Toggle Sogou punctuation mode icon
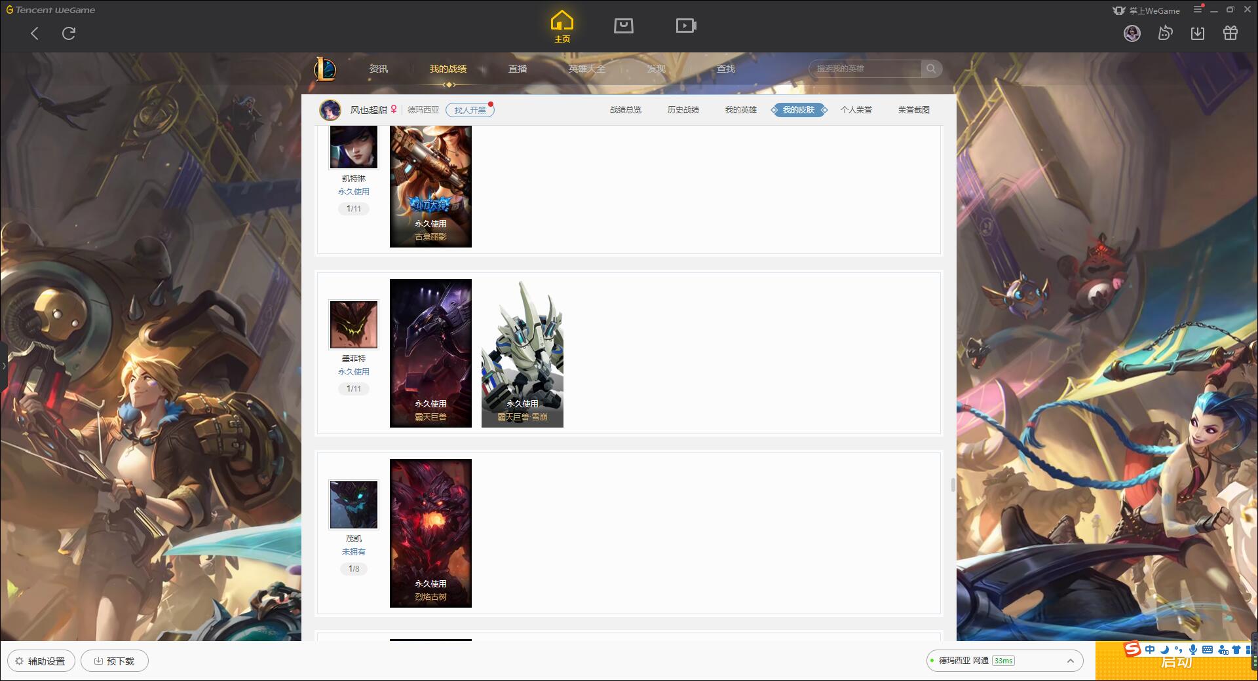 1179,650
